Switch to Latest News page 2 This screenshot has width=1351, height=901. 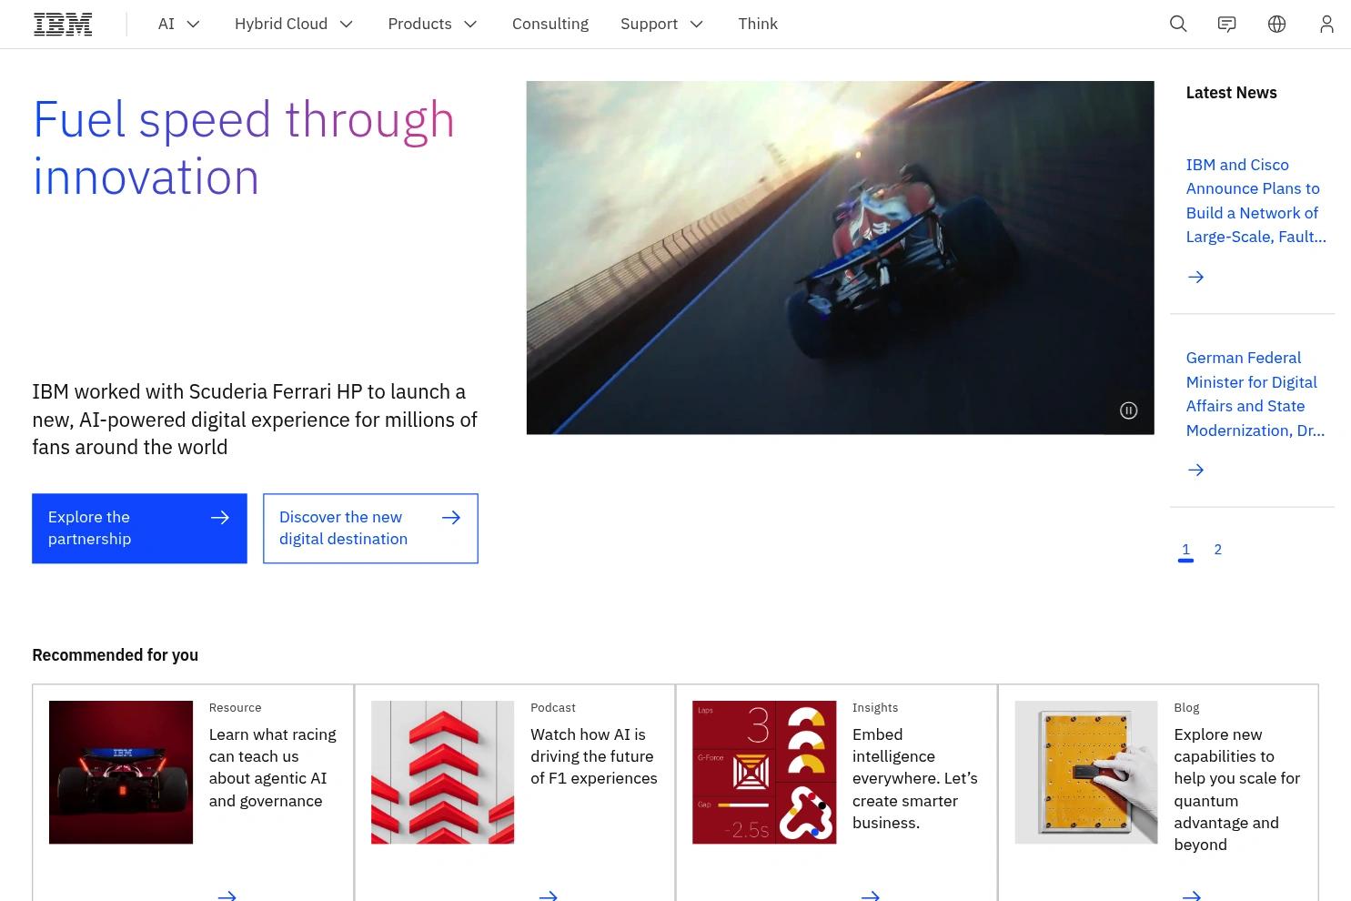[1218, 550]
